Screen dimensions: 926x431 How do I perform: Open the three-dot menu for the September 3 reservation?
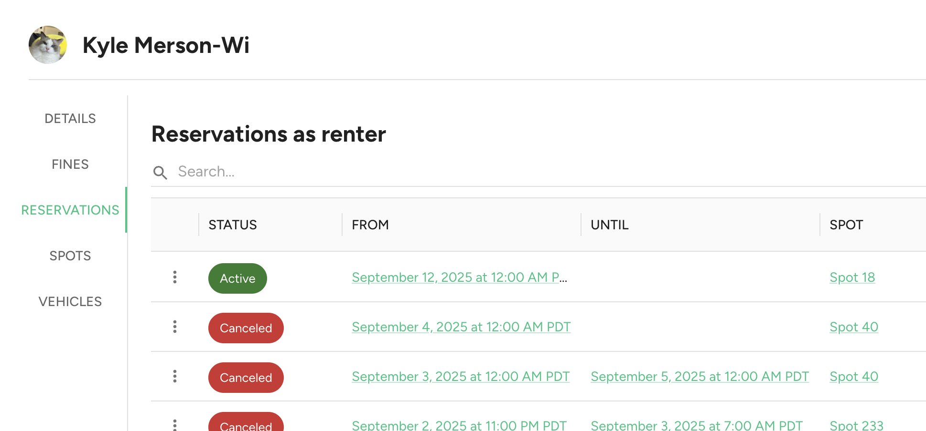click(175, 376)
